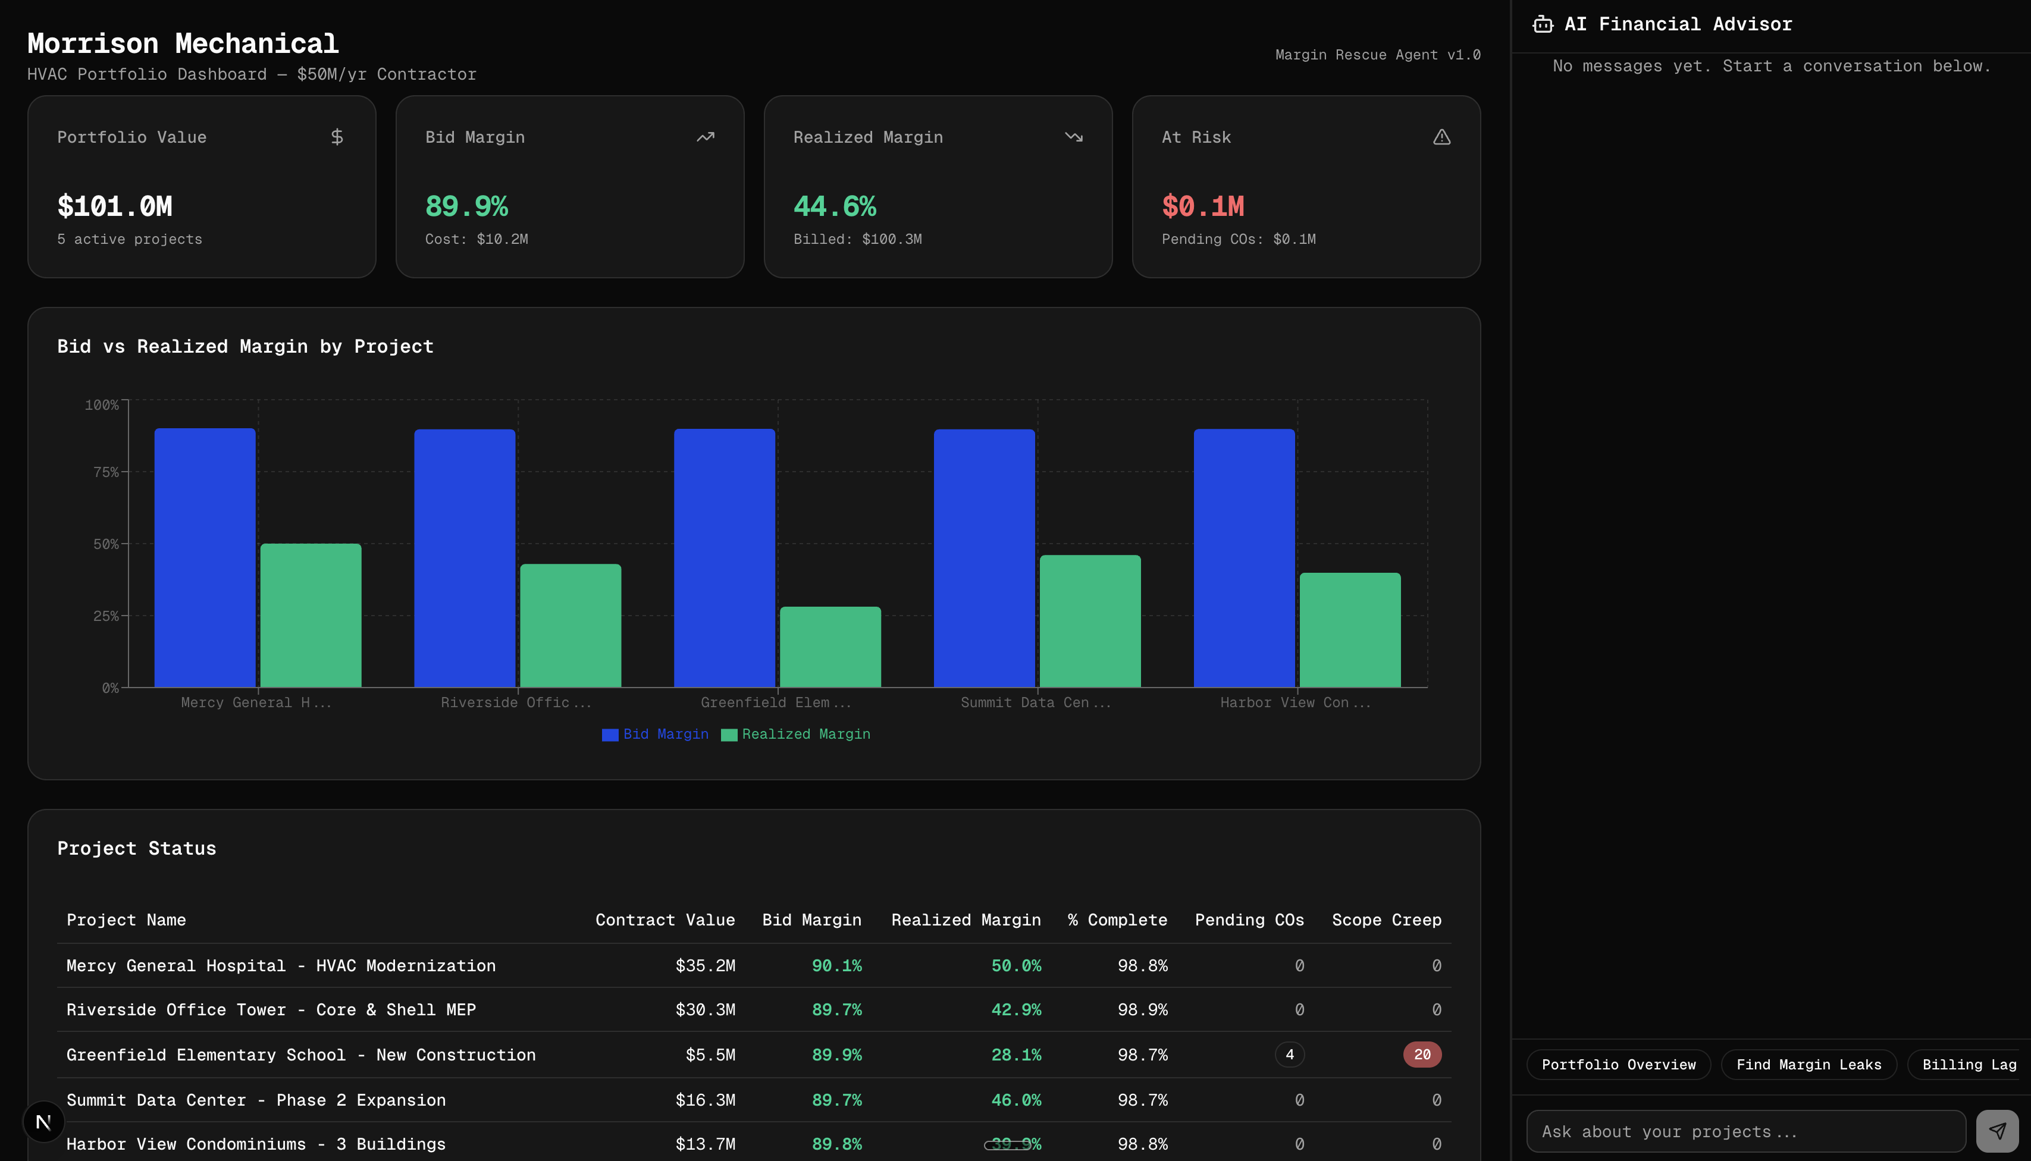Select the Find Margin Leaks suggestion chip
Image resolution: width=2031 pixels, height=1161 pixels.
tap(1808, 1065)
